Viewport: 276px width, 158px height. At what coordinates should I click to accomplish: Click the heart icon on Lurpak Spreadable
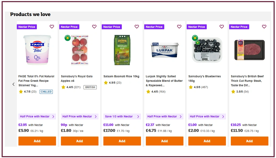point(179,27)
